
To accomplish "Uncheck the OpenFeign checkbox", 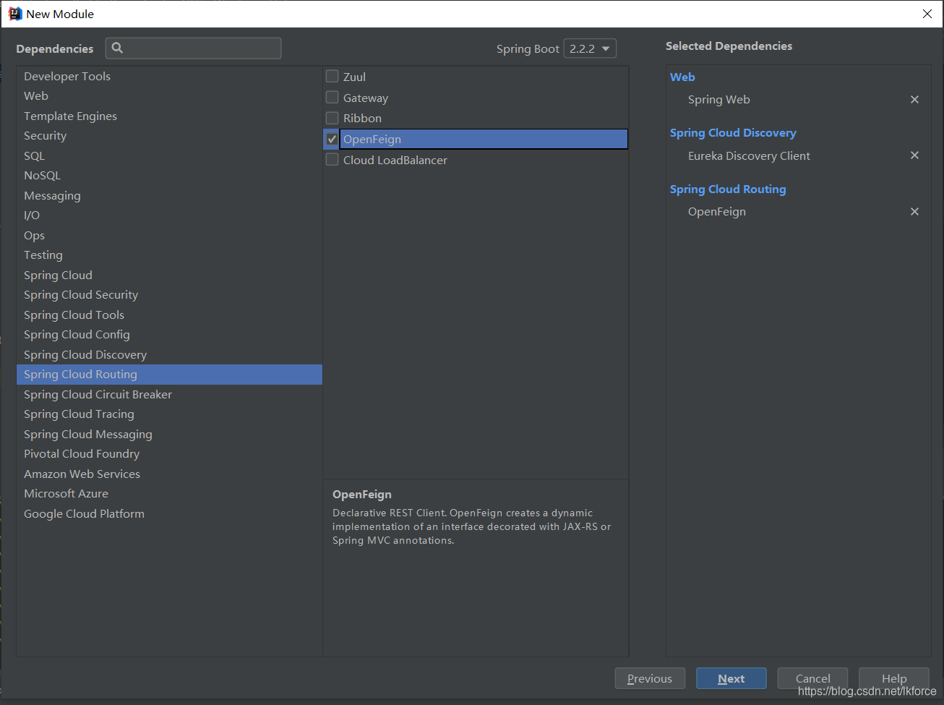I will pos(332,139).
